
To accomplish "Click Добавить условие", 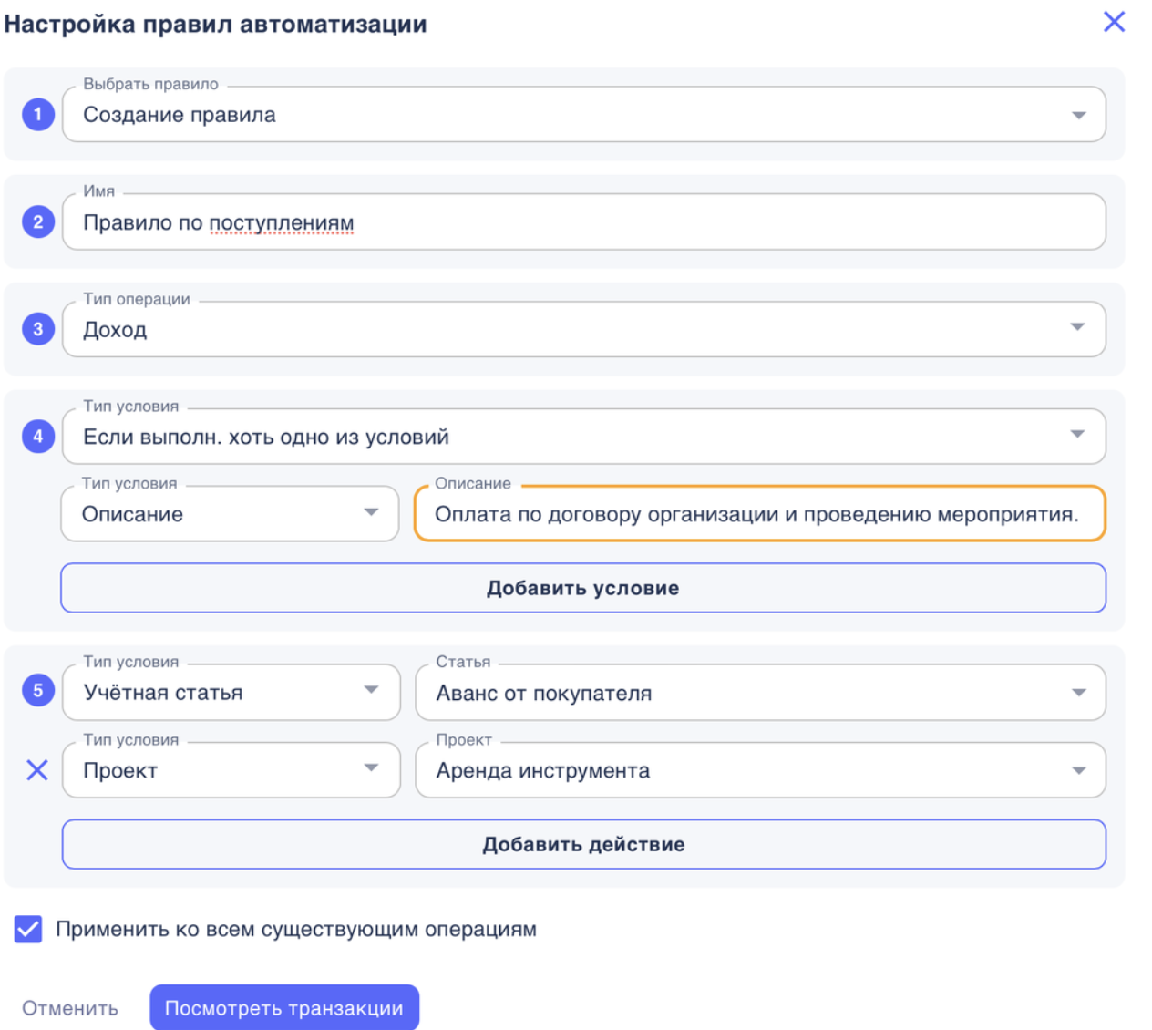I will [582, 588].
